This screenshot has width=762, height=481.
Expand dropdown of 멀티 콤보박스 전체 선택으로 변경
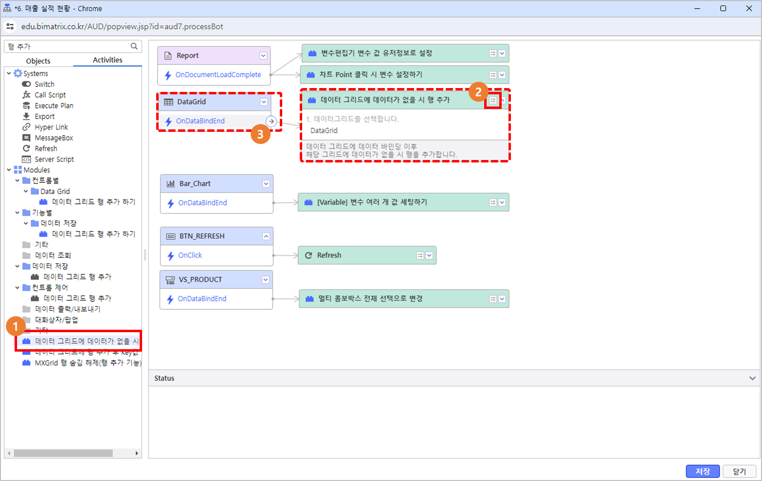click(x=502, y=299)
